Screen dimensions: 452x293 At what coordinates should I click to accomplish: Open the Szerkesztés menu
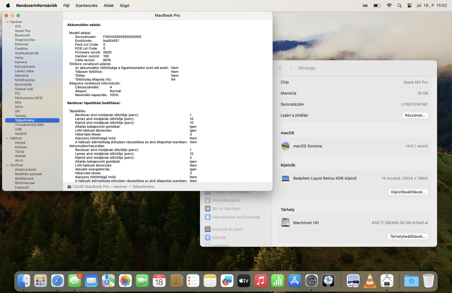[87, 6]
